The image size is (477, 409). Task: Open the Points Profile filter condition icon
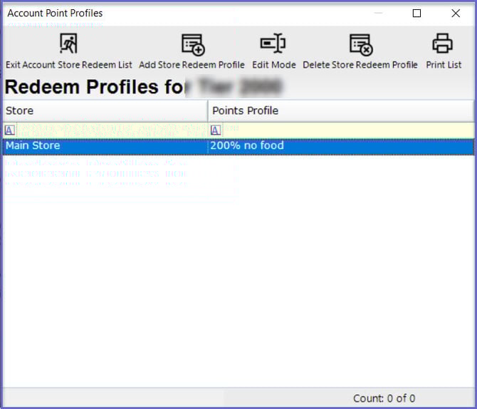[216, 130]
